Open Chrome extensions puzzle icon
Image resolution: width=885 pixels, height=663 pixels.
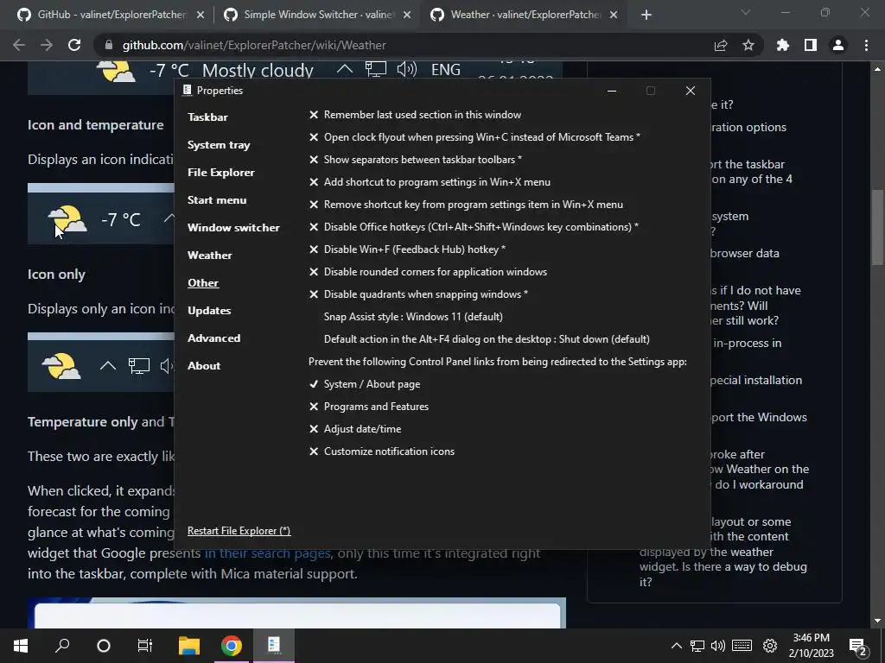click(783, 45)
